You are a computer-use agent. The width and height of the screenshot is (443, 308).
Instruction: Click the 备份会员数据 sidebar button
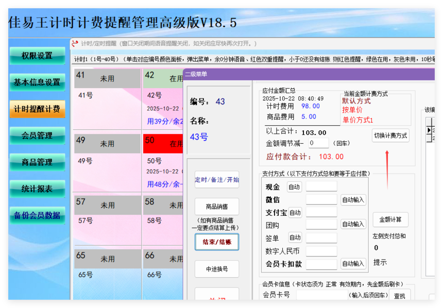(37, 216)
